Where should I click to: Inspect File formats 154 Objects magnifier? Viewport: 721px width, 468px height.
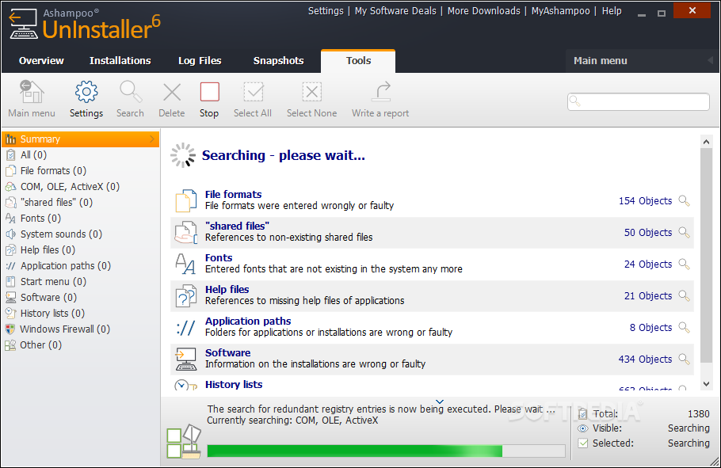tap(685, 201)
